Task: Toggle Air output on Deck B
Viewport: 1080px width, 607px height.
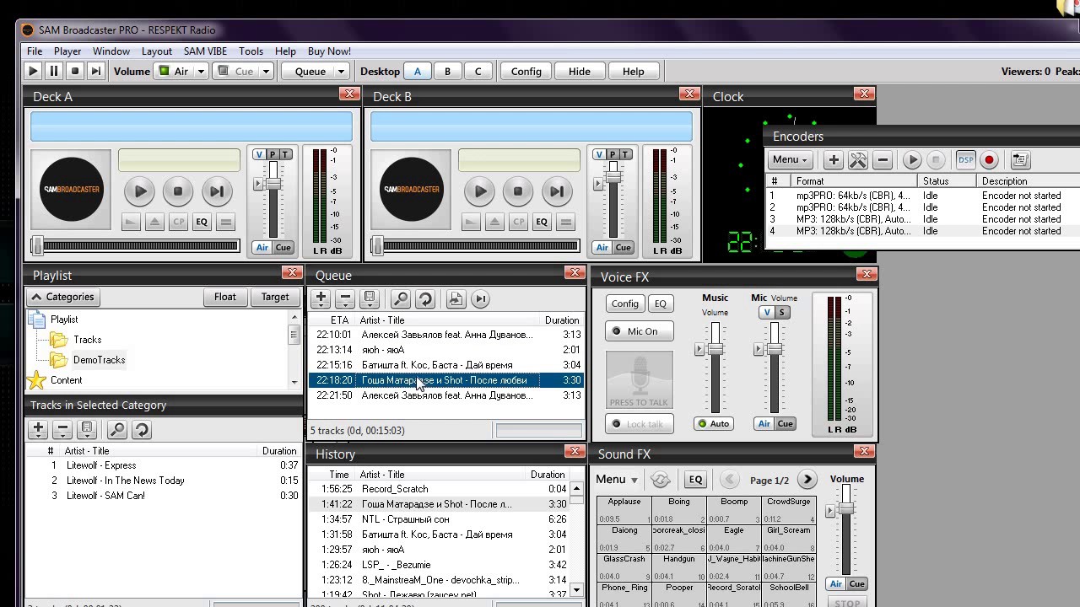Action: click(x=602, y=247)
